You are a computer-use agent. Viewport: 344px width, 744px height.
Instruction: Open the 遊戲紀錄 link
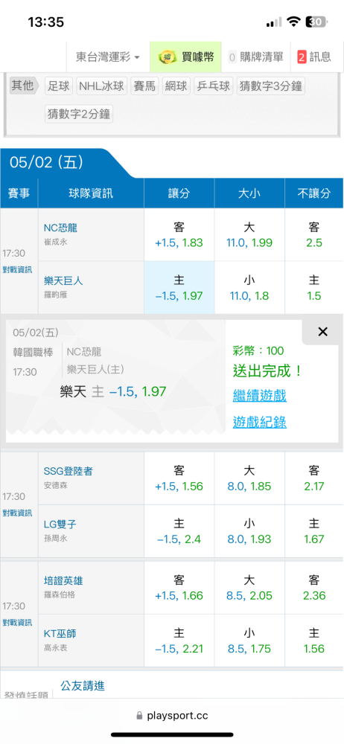point(259,422)
